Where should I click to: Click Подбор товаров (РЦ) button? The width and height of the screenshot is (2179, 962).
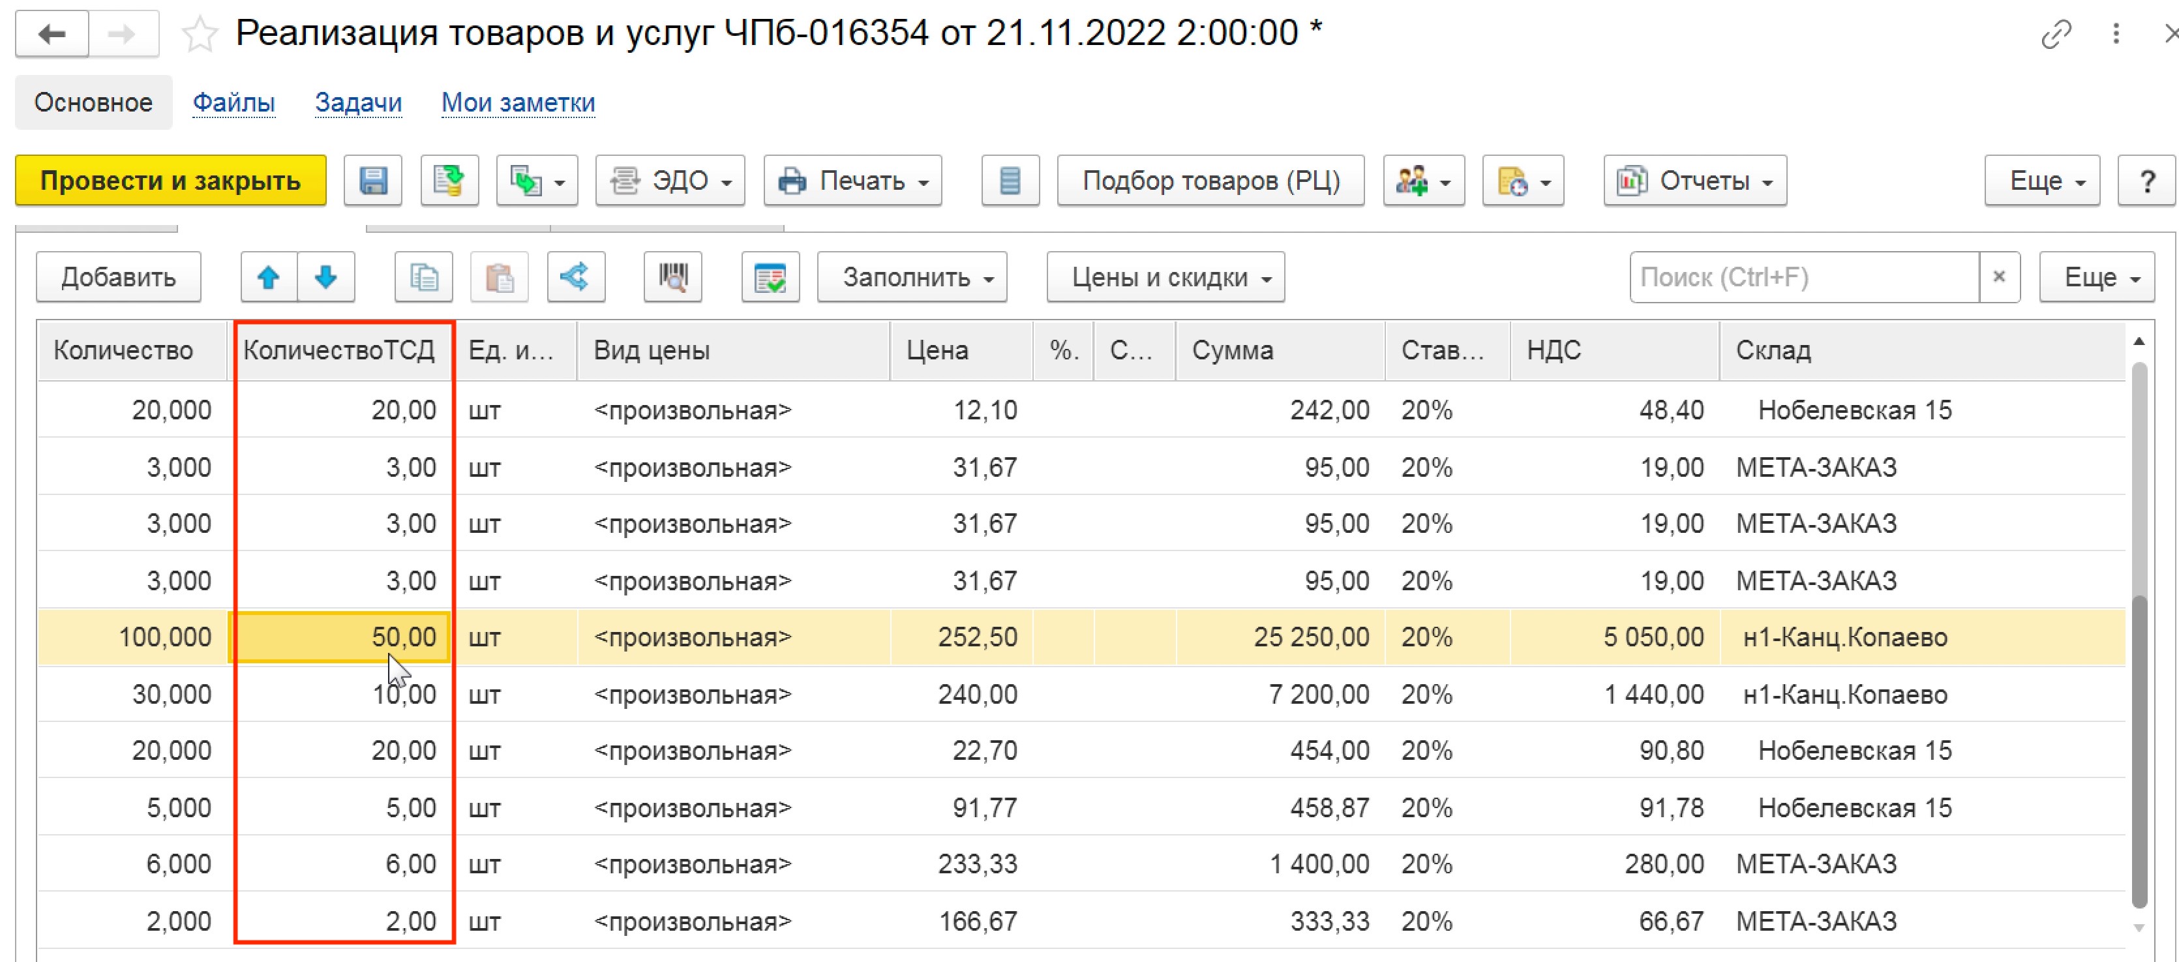pos(1211,180)
